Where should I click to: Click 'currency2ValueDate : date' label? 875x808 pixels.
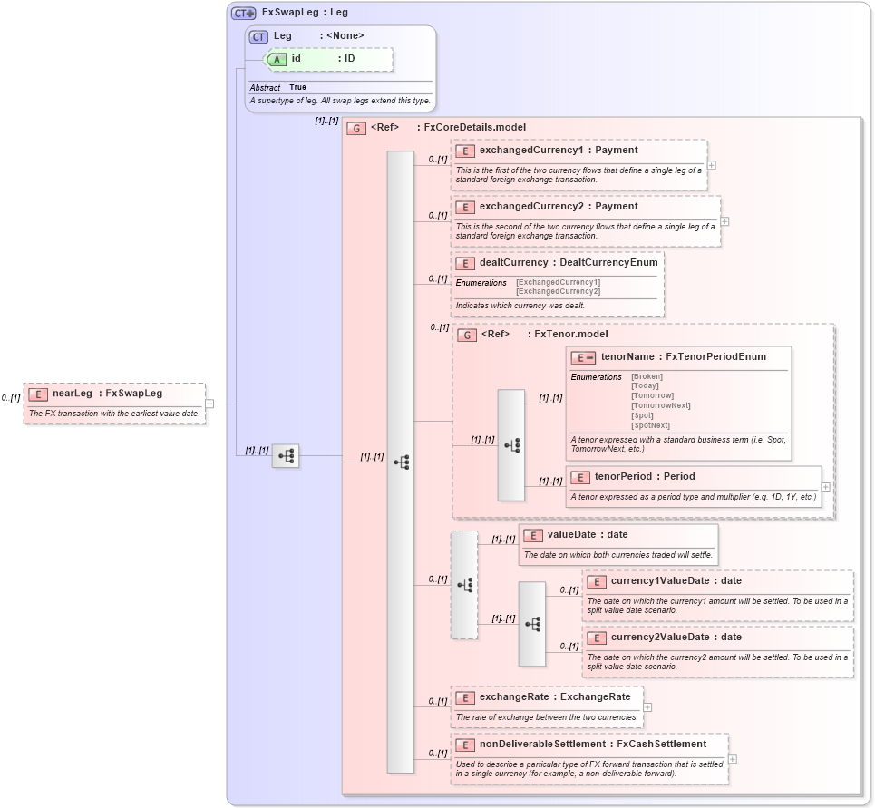[x=676, y=638]
